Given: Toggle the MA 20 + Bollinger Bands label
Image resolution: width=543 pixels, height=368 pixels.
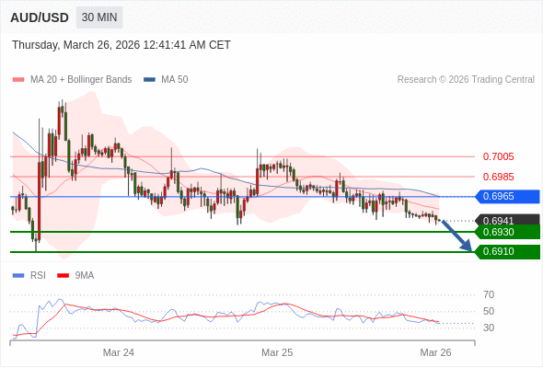Looking at the screenshot, I should click(81, 80).
